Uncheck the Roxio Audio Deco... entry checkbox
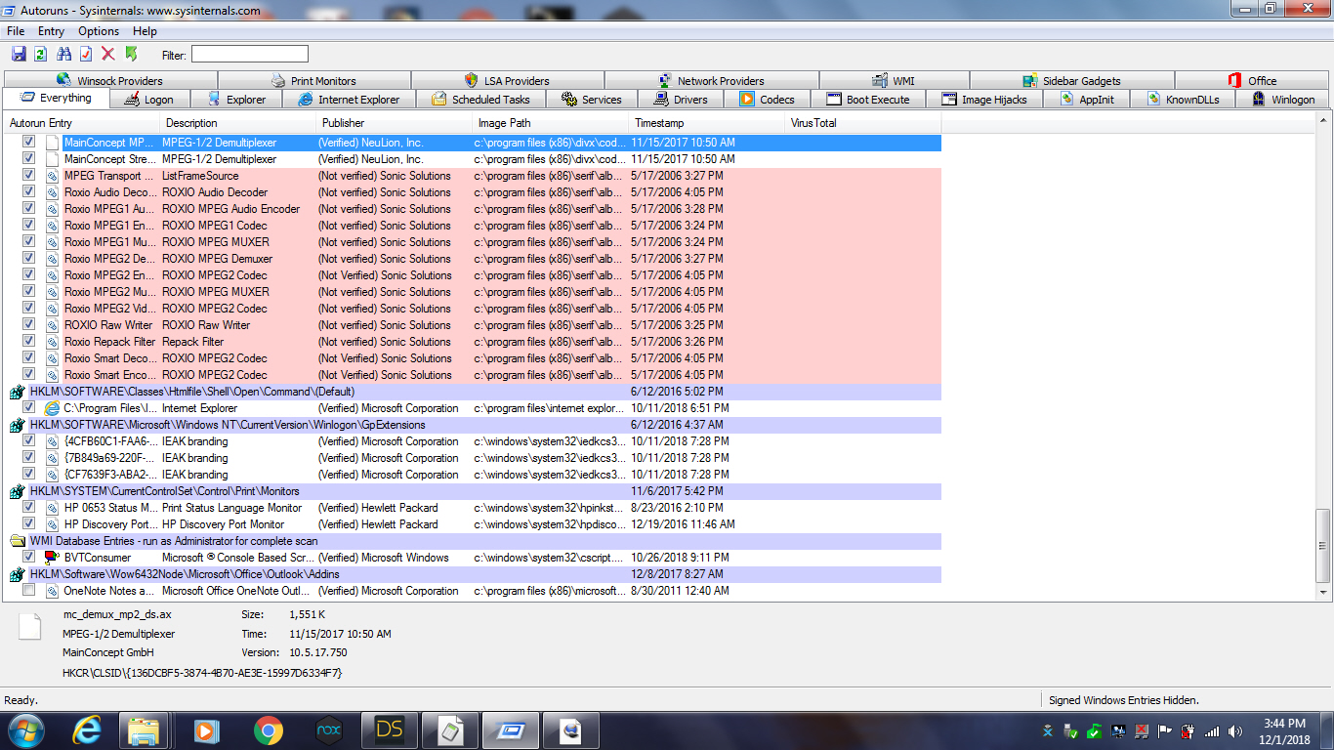Viewport: 1334px width, 750px height. [28, 192]
